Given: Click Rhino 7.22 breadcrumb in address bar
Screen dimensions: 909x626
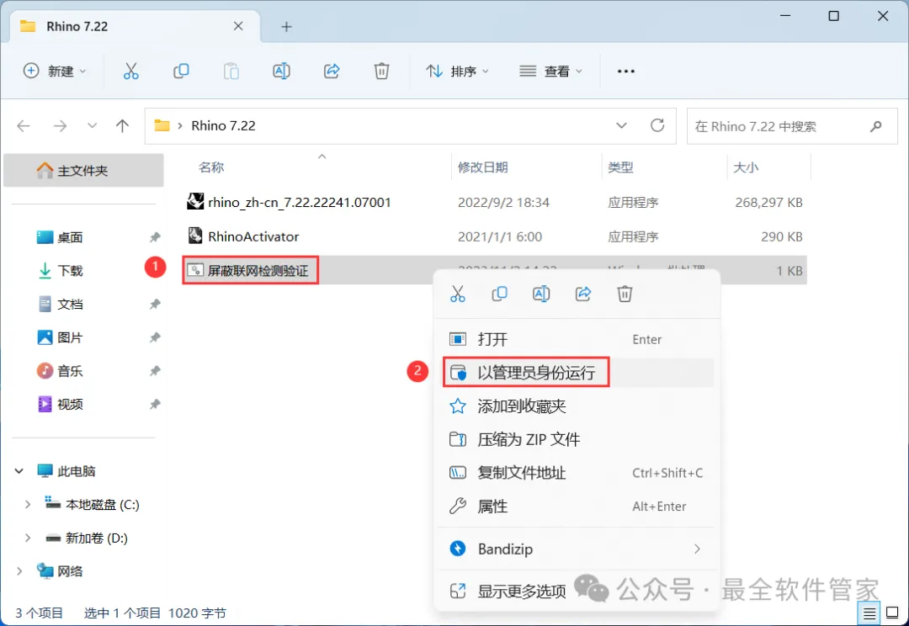Looking at the screenshot, I should [223, 125].
